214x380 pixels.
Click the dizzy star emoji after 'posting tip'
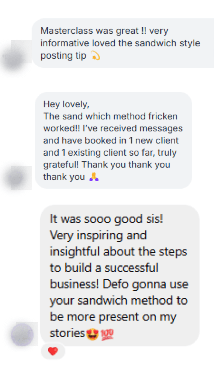(x=95, y=55)
